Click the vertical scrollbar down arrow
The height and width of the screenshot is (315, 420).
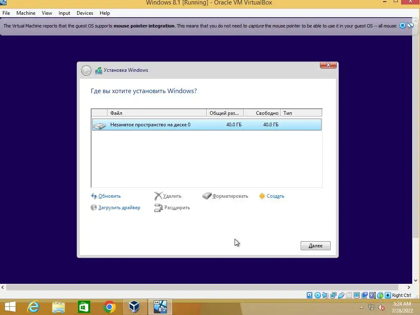point(416,281)
